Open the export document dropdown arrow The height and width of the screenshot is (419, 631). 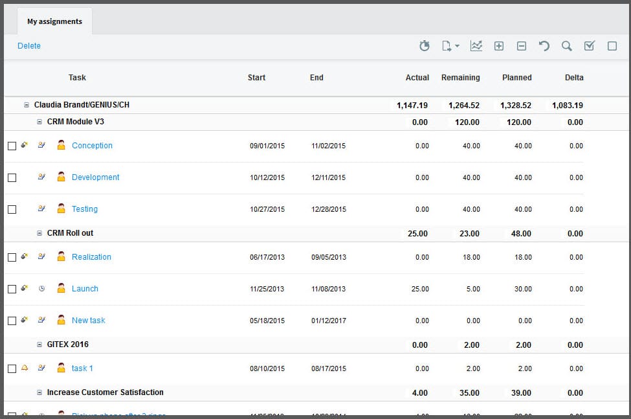click(x=457, y=46)
